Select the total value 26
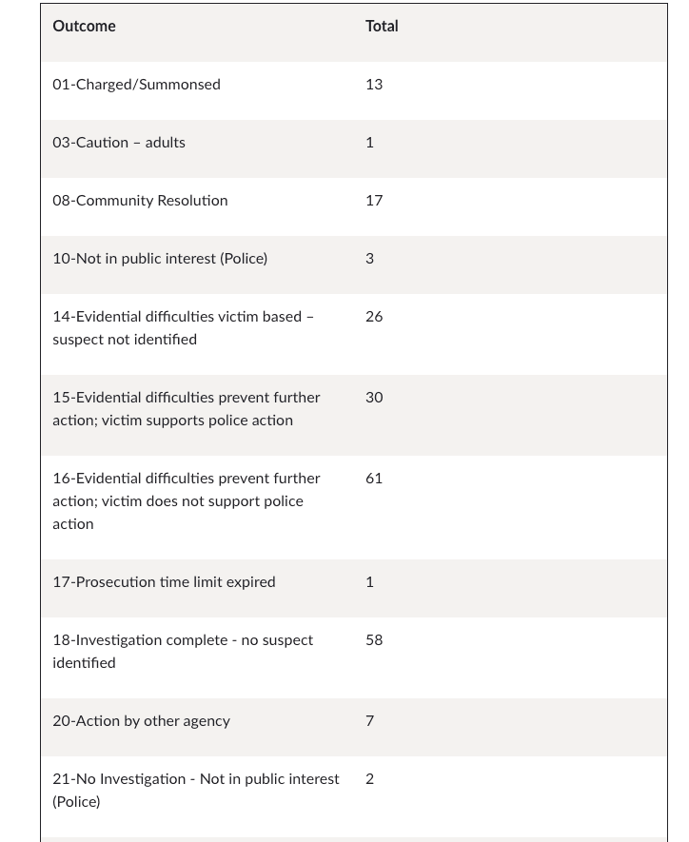Image resolution: width=689 pixels, height=842 pixels. point(374,317)
